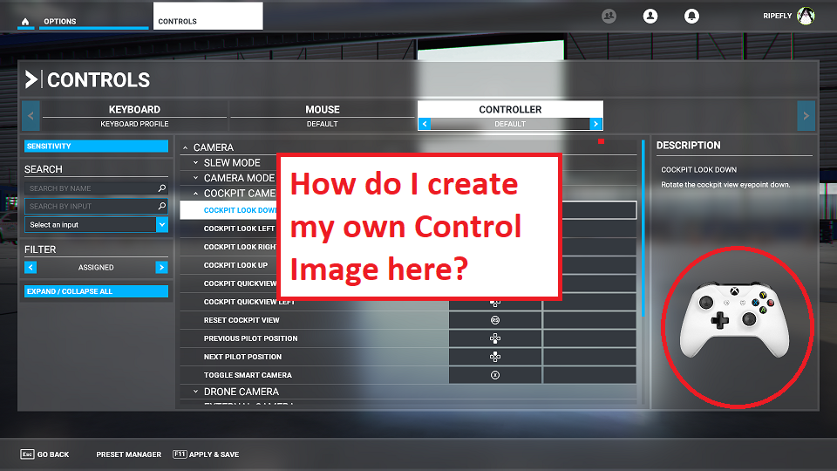Focus the Search by Input field
Image resolution: width=837 pixels, height=471 pixels.
(96, 206)
